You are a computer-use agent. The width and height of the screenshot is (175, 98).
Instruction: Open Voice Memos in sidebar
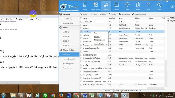click(67, 68)
